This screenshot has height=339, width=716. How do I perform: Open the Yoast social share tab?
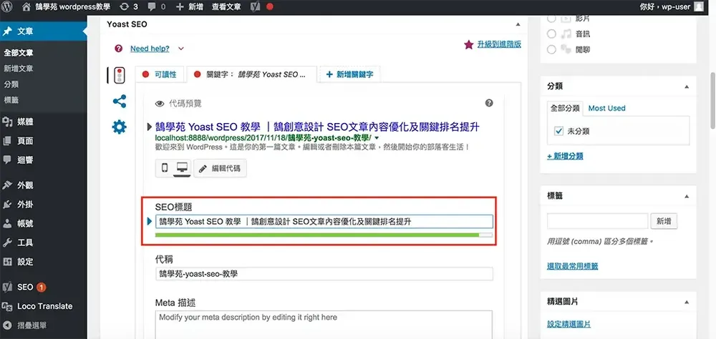119,102
